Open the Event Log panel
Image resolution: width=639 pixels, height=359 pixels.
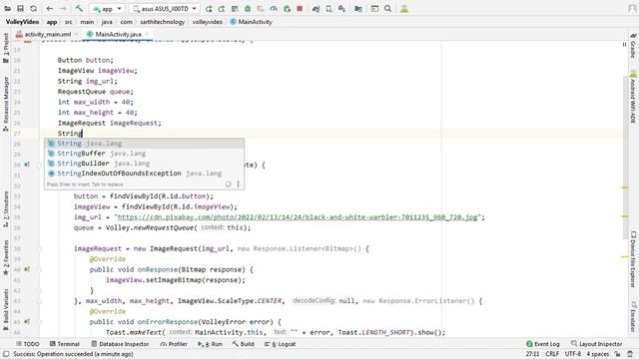543,344
